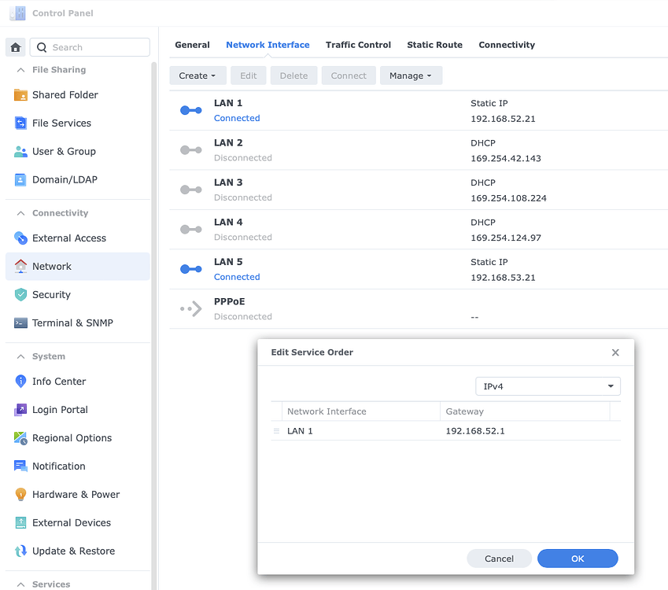Click the Delete button
Screen dimensions: 668x590
tap(293, 76)
